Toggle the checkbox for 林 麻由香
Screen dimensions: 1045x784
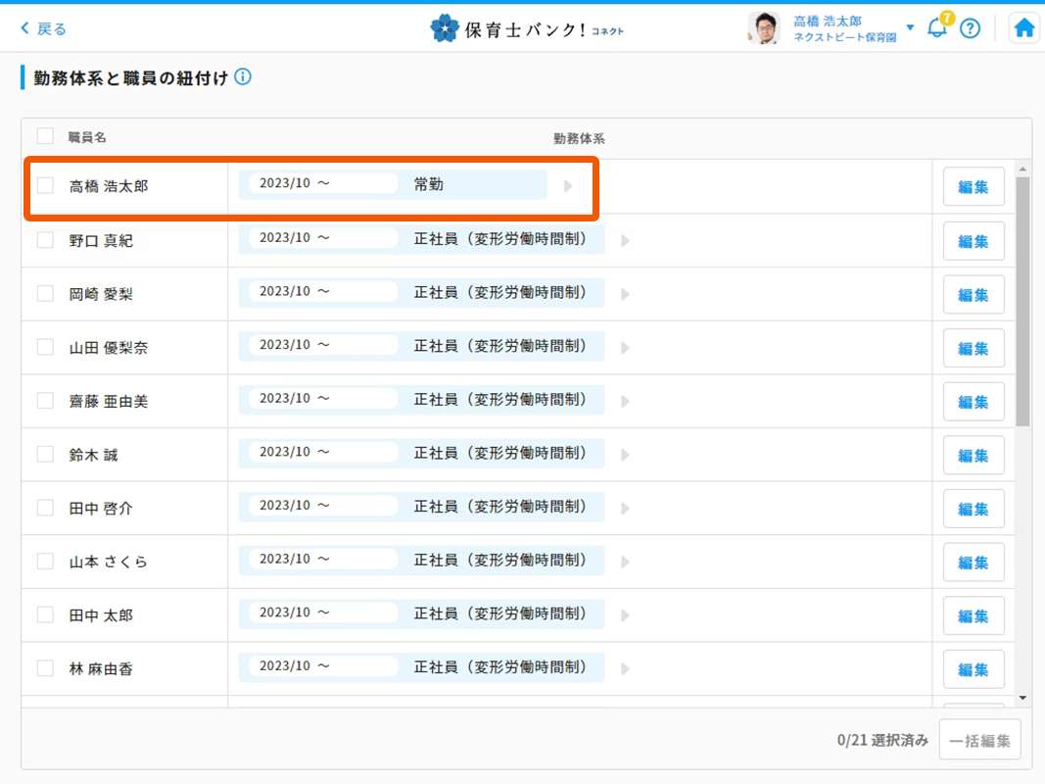pos(45,668)
